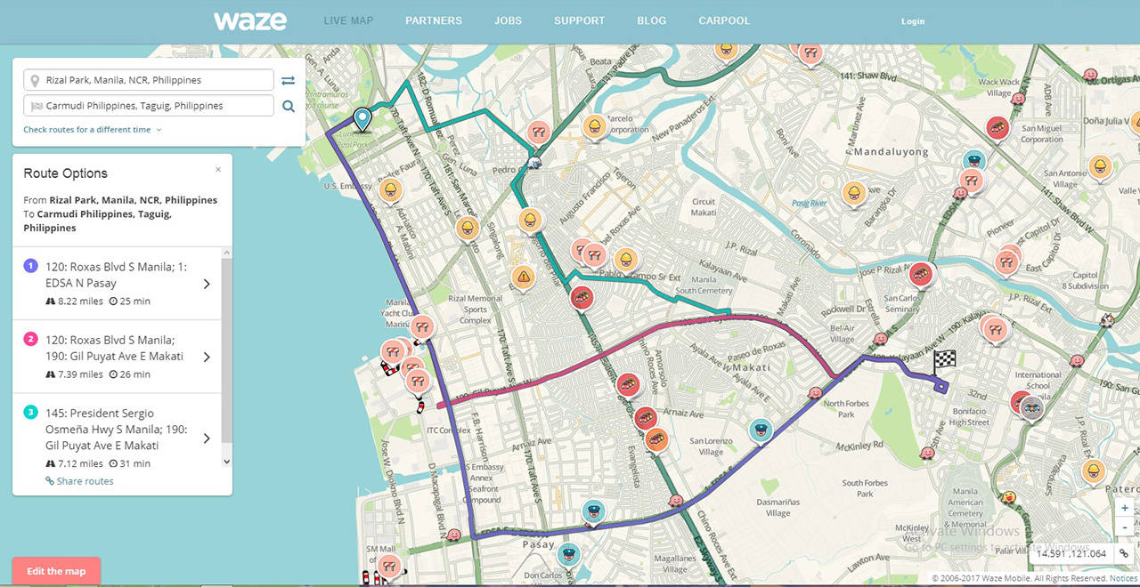Click the Edit the map button
Image resolution: width=1140 pixels, height=587 pixels.
[x=56, y=571]
